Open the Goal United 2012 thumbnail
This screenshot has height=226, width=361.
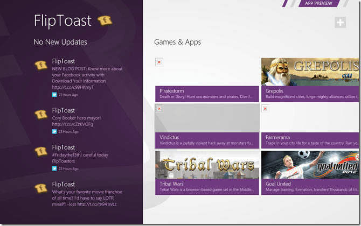(310, 165)
